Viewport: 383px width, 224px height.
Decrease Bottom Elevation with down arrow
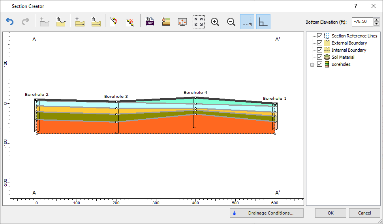[x=376, y=24]
